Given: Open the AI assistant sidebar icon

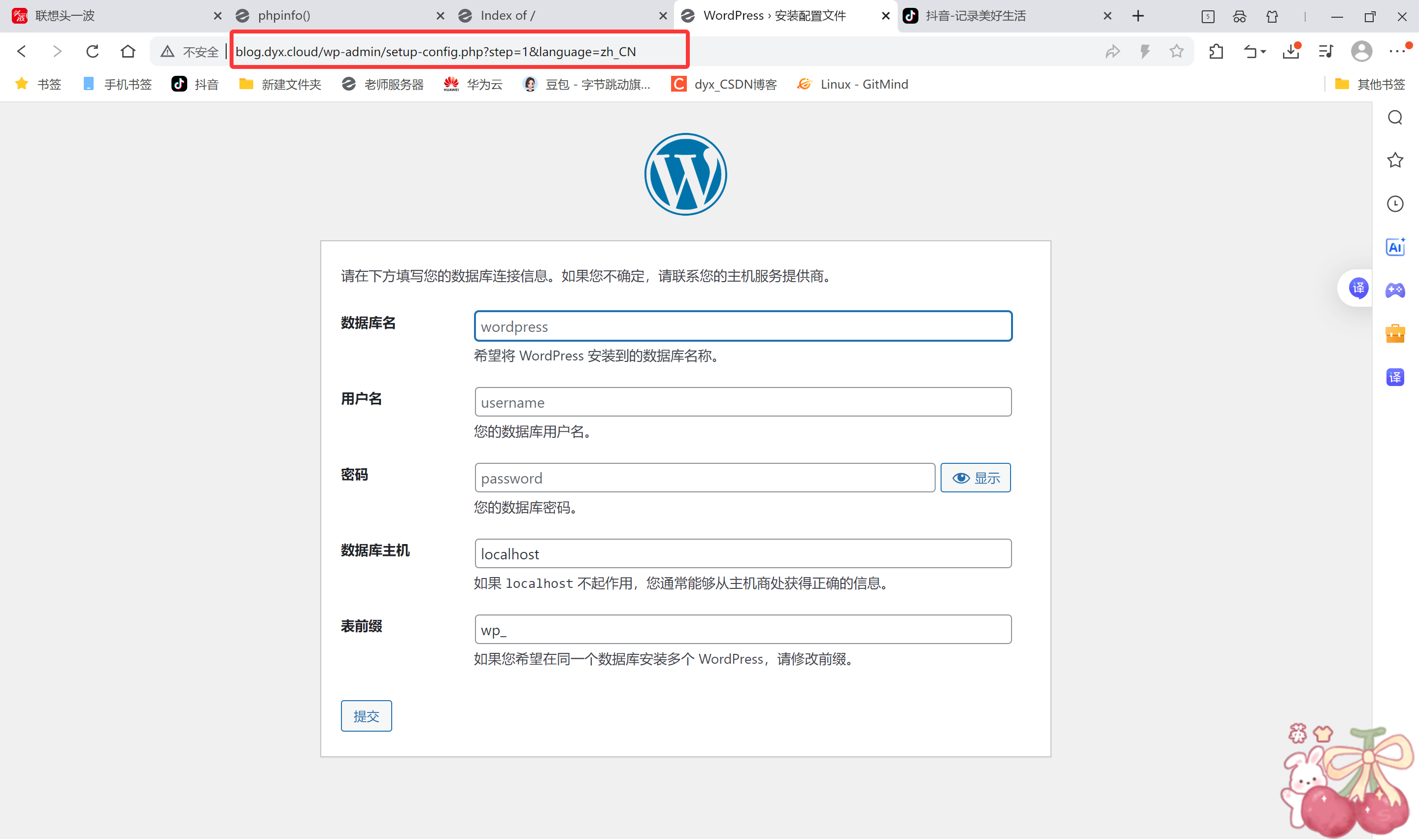Looking at the screenshot, I should [x=1395, y=247].
